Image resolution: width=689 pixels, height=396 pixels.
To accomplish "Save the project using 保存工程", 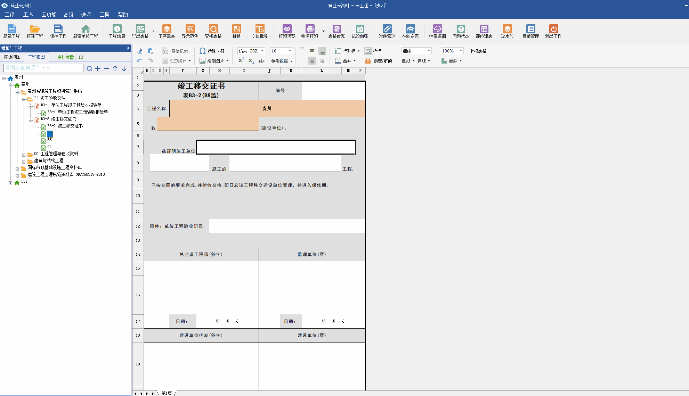I will click(x=58, y=31).
